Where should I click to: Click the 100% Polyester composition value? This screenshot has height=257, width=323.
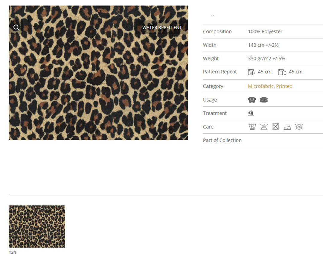pyautogui.click(x=265, y=31)
